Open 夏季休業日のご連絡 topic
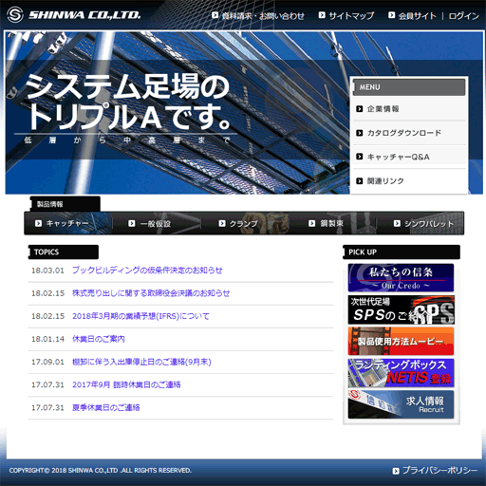Screen dimensions: 486x486 106,407
